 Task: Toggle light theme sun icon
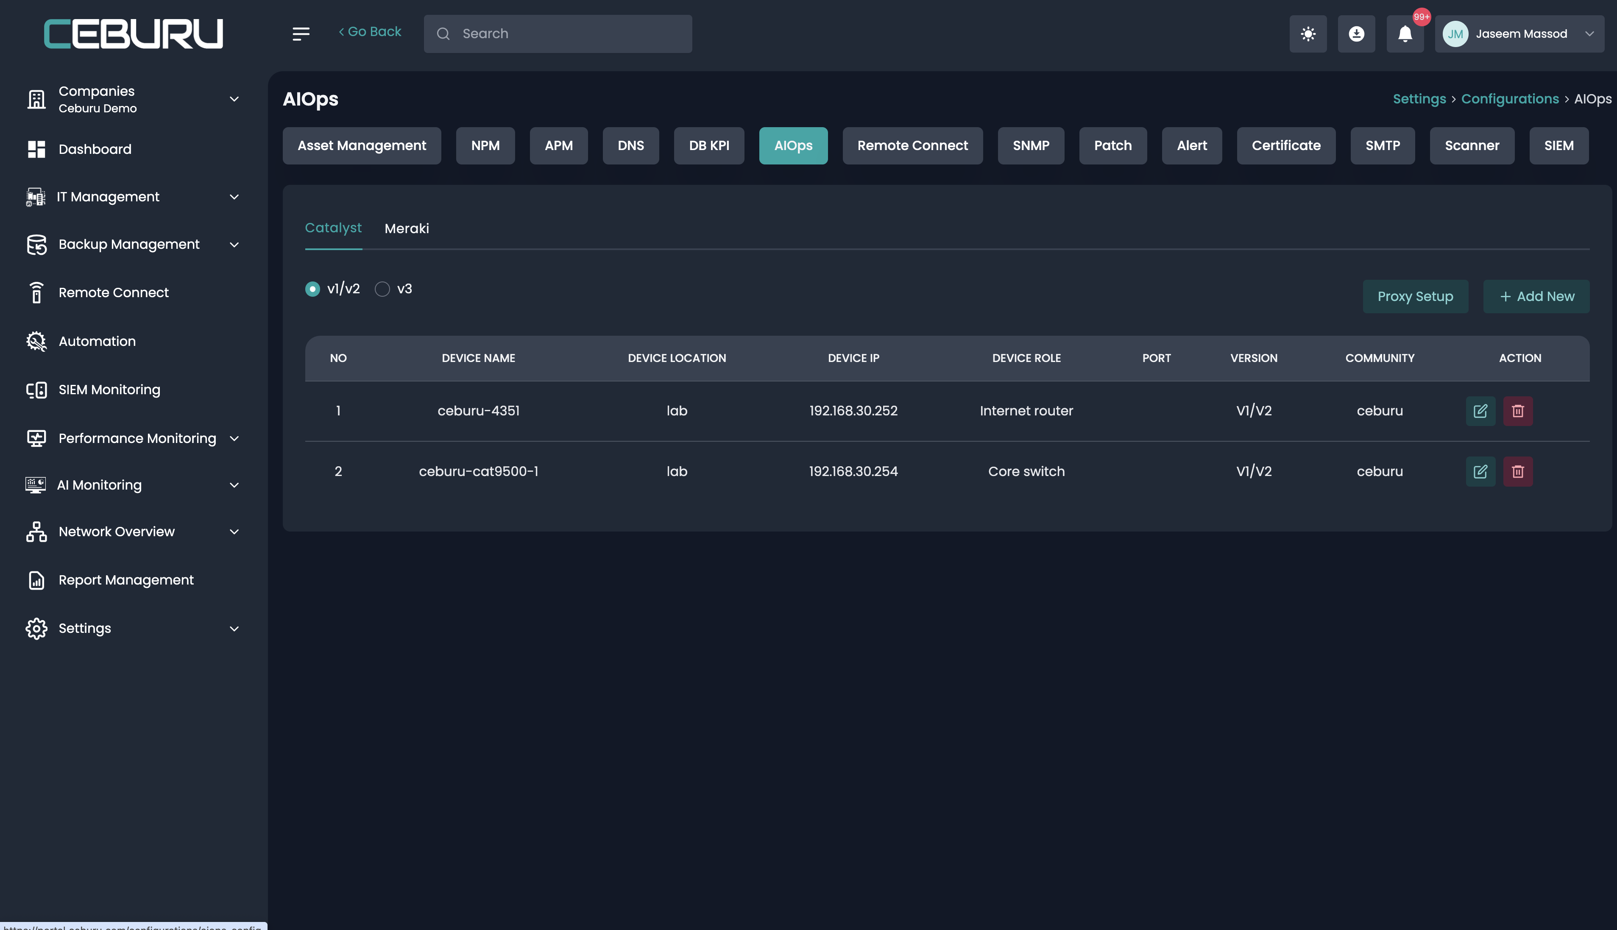coord(1307,34)
